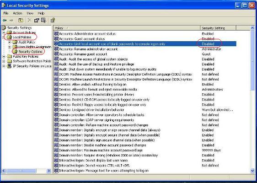Click the Help toolbar icon
Image resolution: width=257 pixels, height=183 pixels.
[53, 20]
